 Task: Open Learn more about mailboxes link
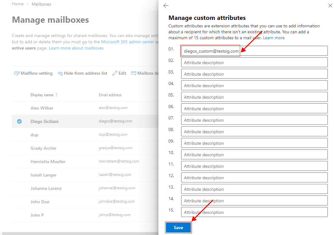(76, 48)
